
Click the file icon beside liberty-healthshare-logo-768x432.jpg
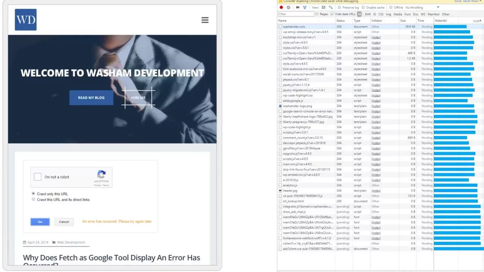280,117
